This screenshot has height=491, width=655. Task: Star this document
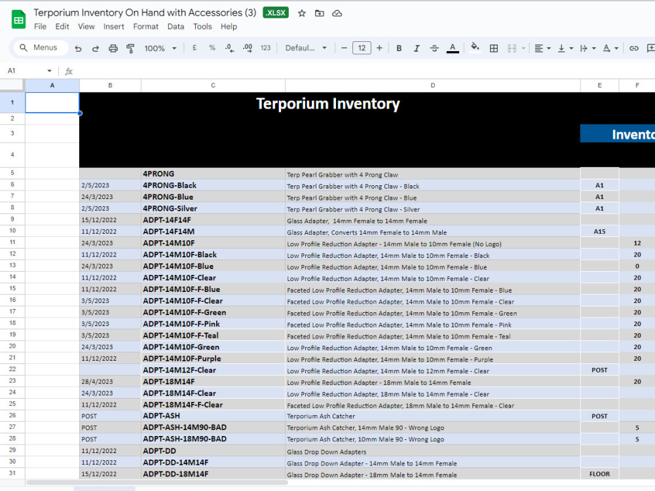tap(301, 13)
